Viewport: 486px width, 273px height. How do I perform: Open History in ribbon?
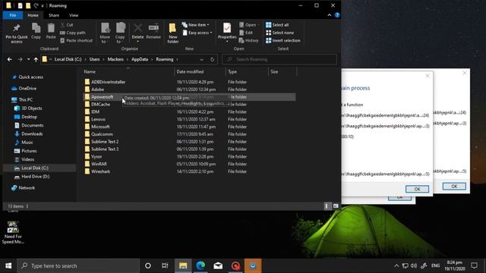(249, 40)
